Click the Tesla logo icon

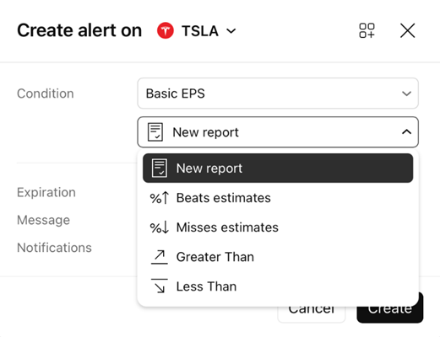coord(166,30)
